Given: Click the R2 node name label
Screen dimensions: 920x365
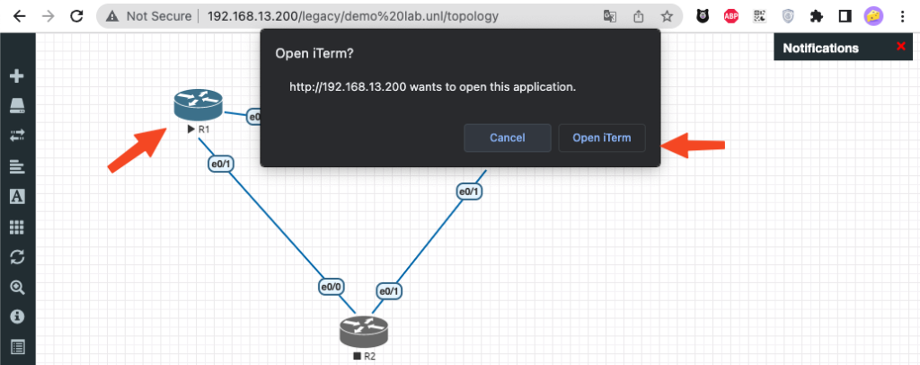Looking at the screenshot, I should click(x=369, y=356).
